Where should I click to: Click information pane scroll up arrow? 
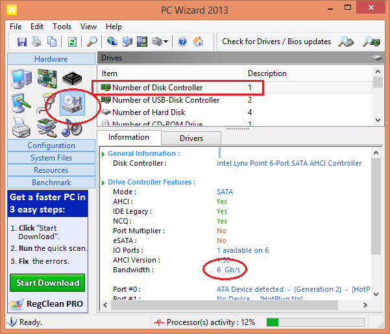click(376, 153)
